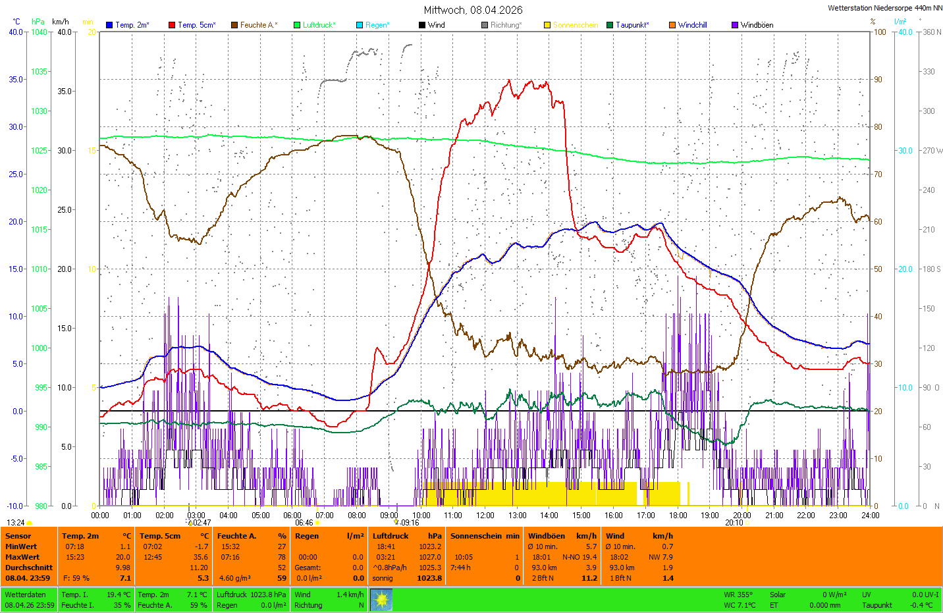Click the purple Windböen legend square
This screenshot has height=613, width=943.
735,25
